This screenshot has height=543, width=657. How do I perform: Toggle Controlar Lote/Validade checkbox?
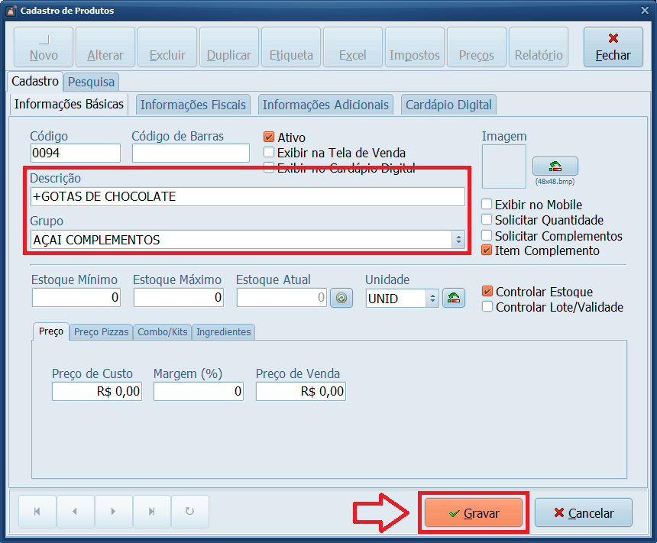[x=487, y=307]
